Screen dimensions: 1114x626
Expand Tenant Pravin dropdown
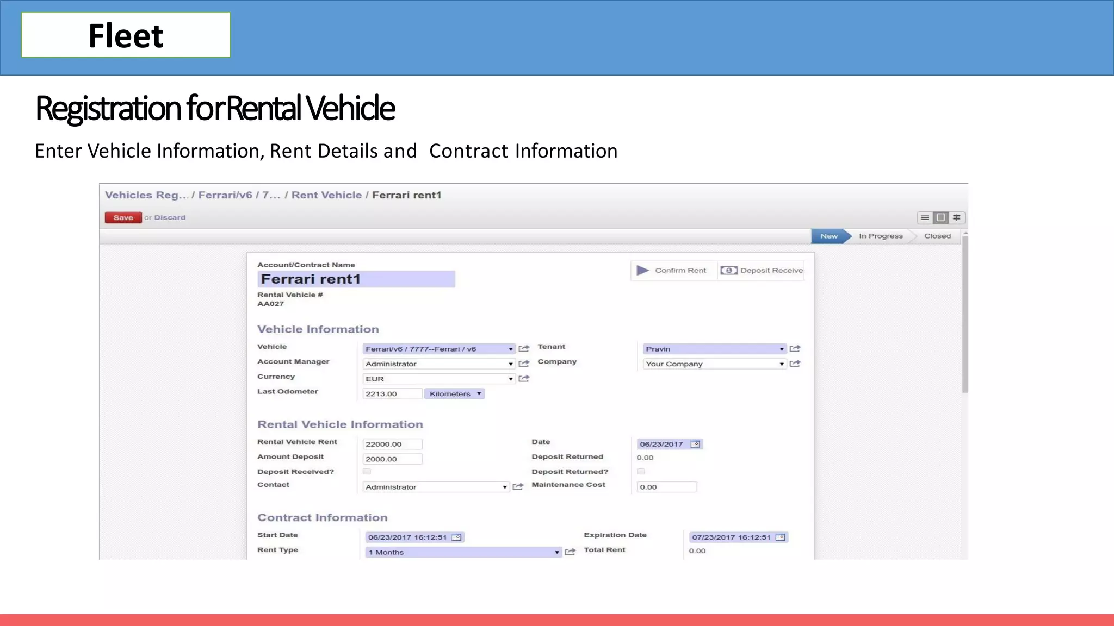pos(781,349)
